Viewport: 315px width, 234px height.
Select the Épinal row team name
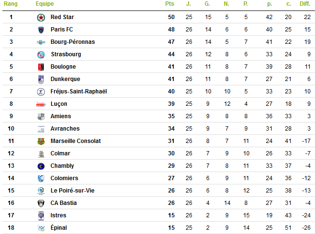pos(59,227)
